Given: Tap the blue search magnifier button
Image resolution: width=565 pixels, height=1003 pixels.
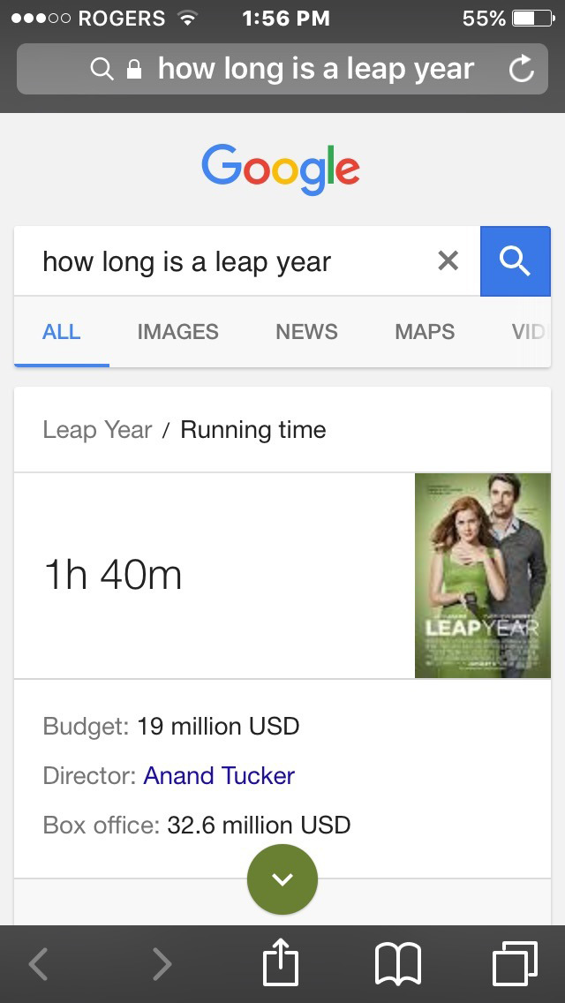Looking at the screenshot, I should point(515,261).
